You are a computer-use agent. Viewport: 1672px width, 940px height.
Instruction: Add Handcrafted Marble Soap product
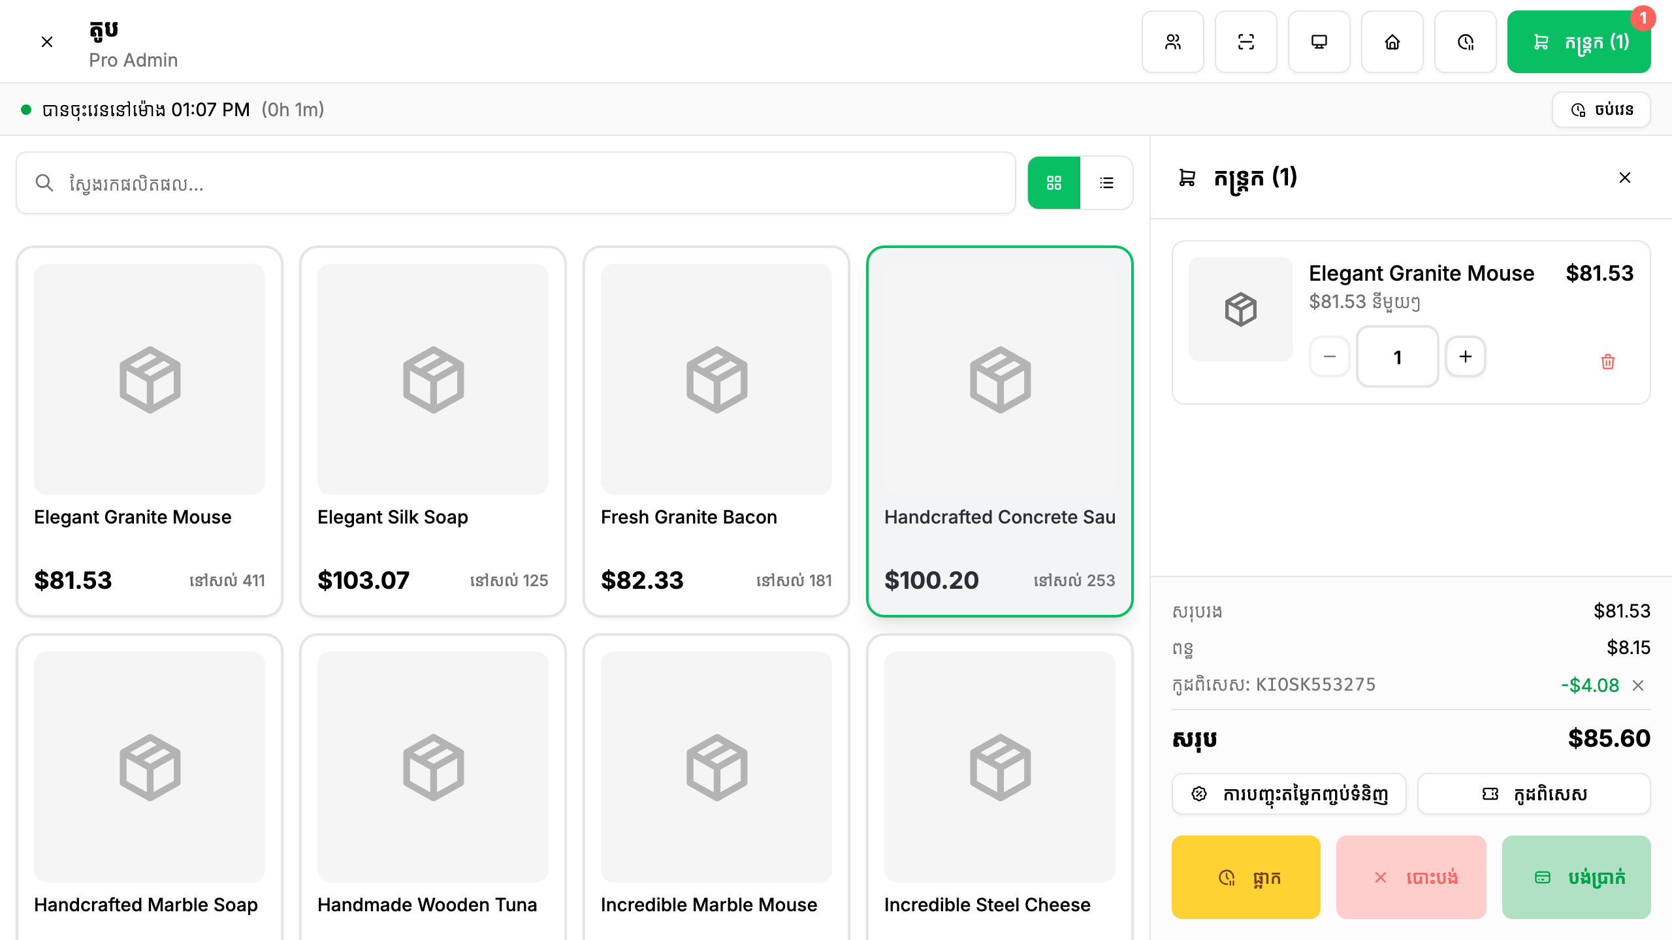pos(150,787)
